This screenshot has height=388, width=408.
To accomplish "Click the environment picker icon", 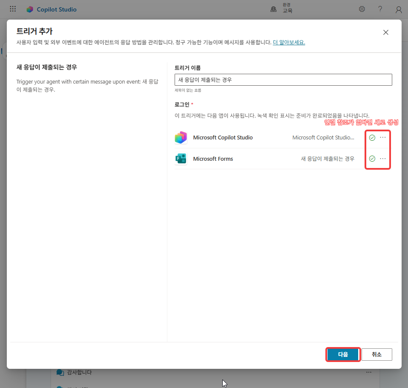I will coord(273,9).
